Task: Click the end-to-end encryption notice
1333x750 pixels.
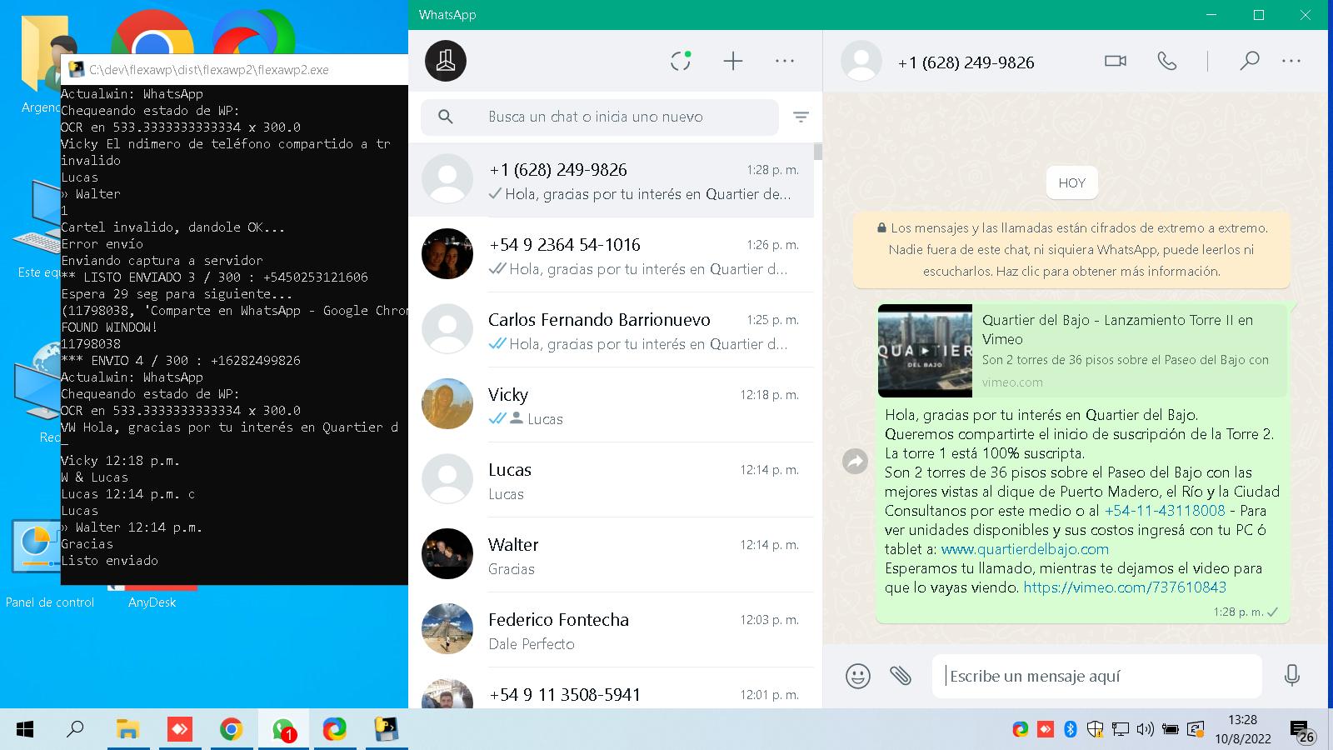Action: click(1071, 249)
